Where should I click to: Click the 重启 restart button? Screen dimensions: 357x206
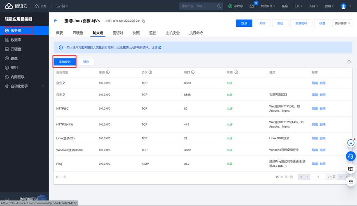click(x=280, y=23)
